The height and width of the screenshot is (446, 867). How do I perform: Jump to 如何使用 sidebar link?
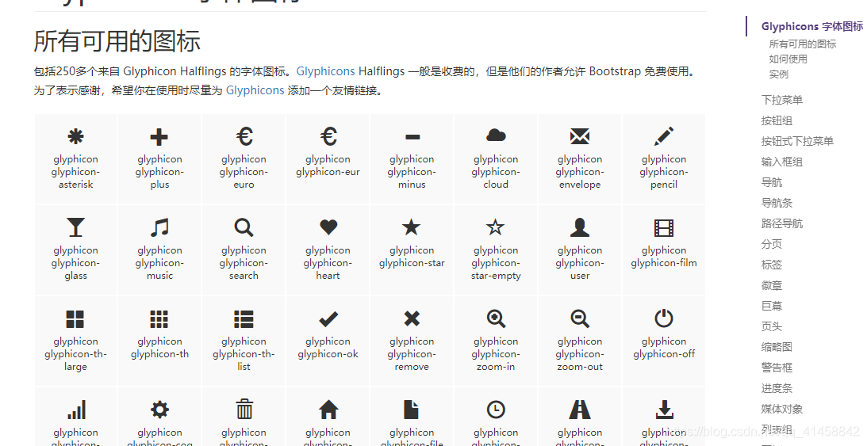click(x=788, y=59)
